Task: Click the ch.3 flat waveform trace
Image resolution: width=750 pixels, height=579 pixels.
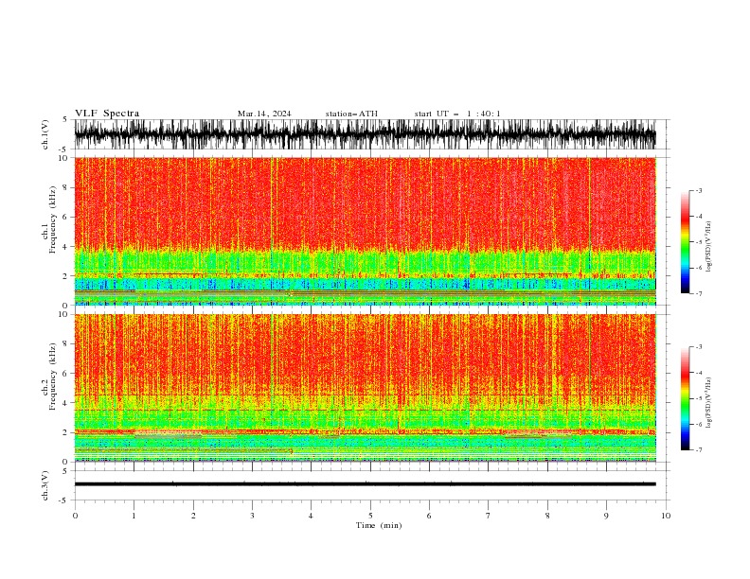Action: (365, 484)
